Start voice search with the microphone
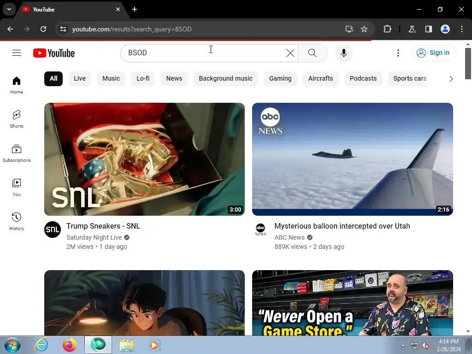 click(343, 53)
